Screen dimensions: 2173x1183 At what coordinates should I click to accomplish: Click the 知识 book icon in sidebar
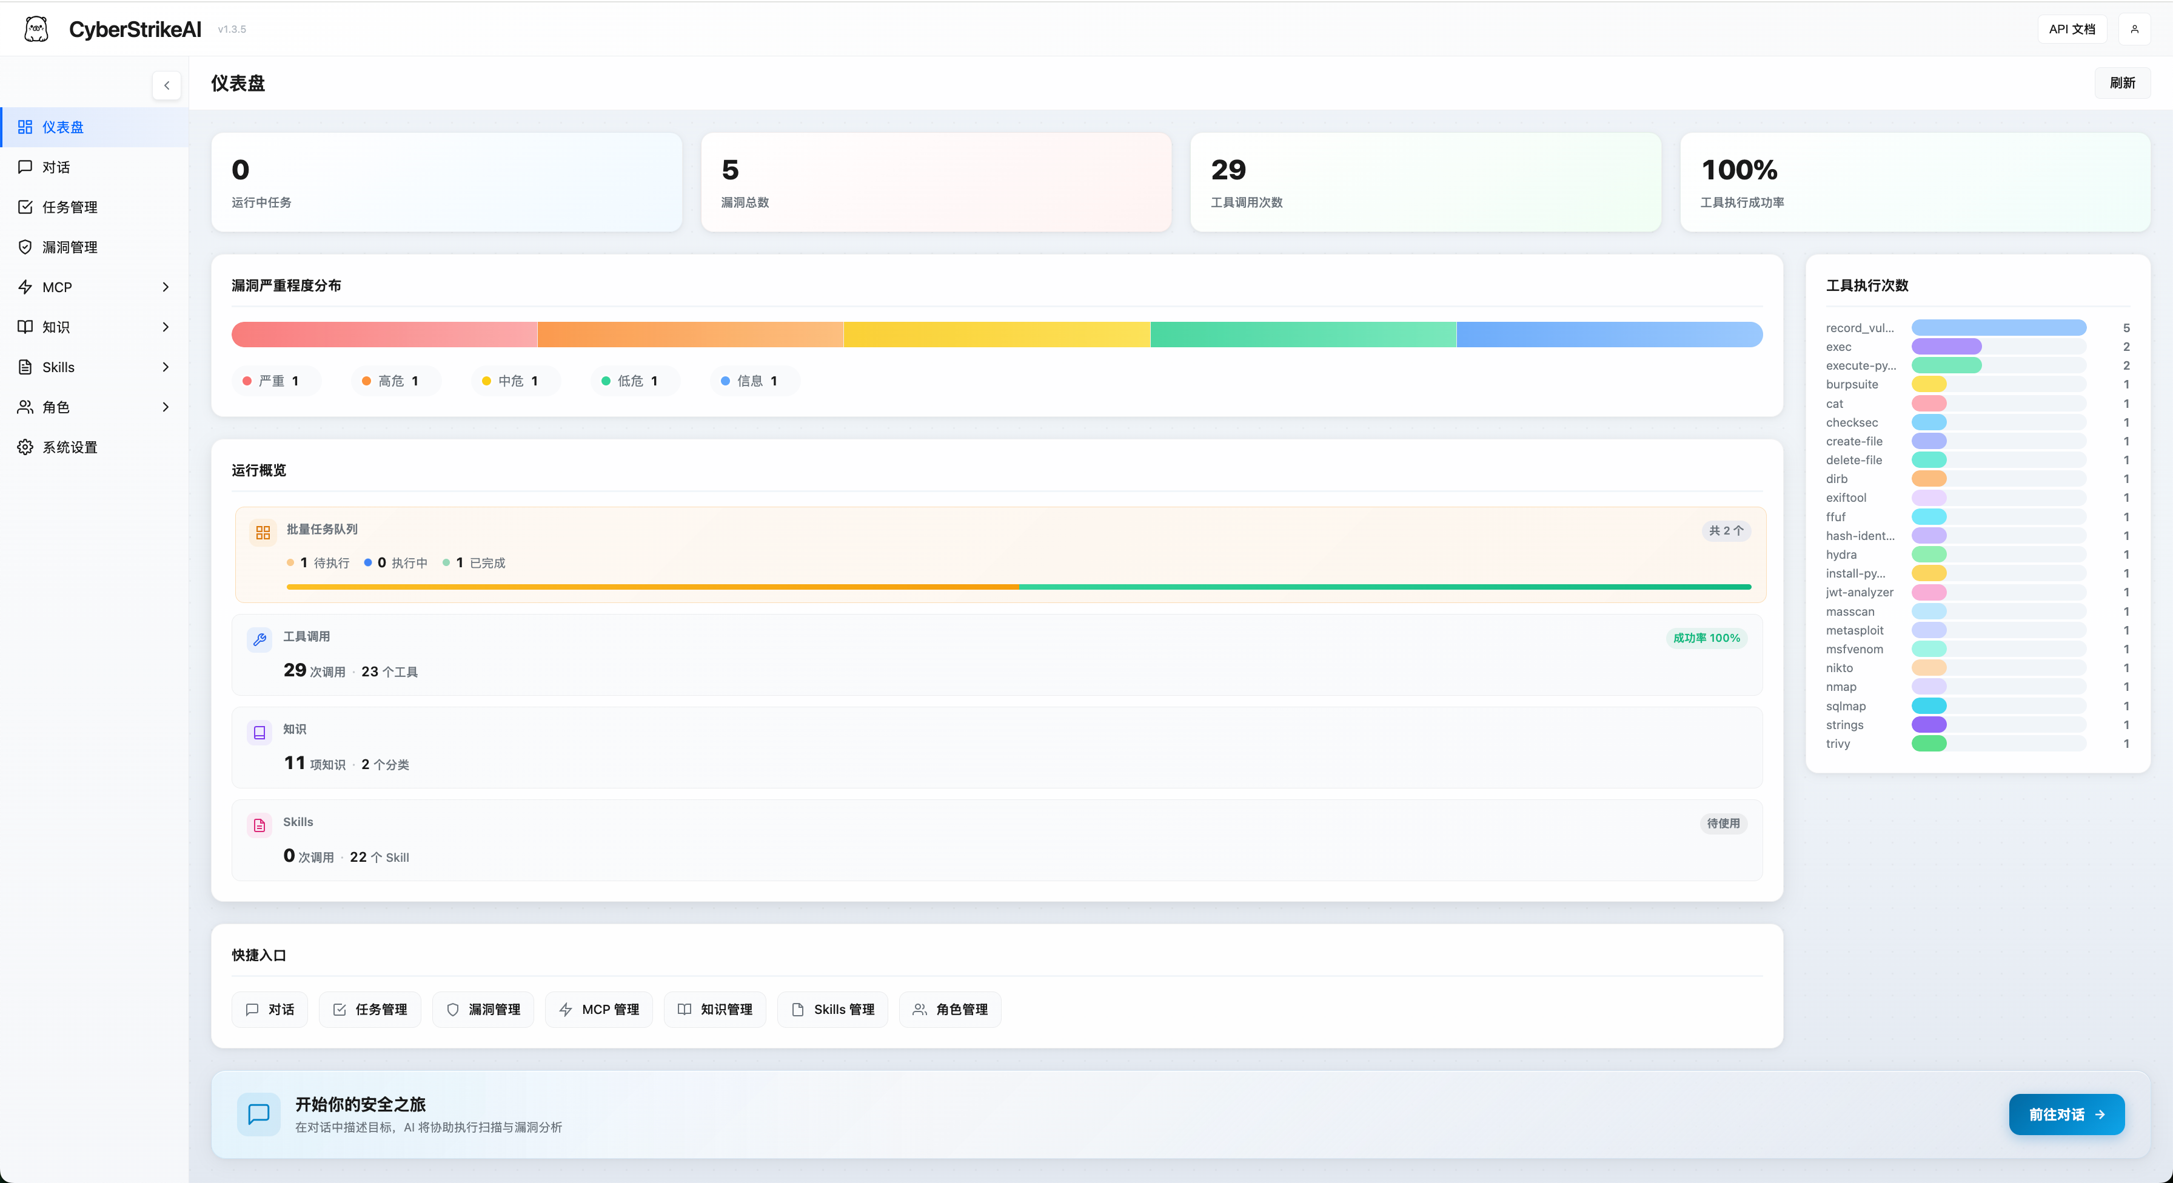pos(25,327)
